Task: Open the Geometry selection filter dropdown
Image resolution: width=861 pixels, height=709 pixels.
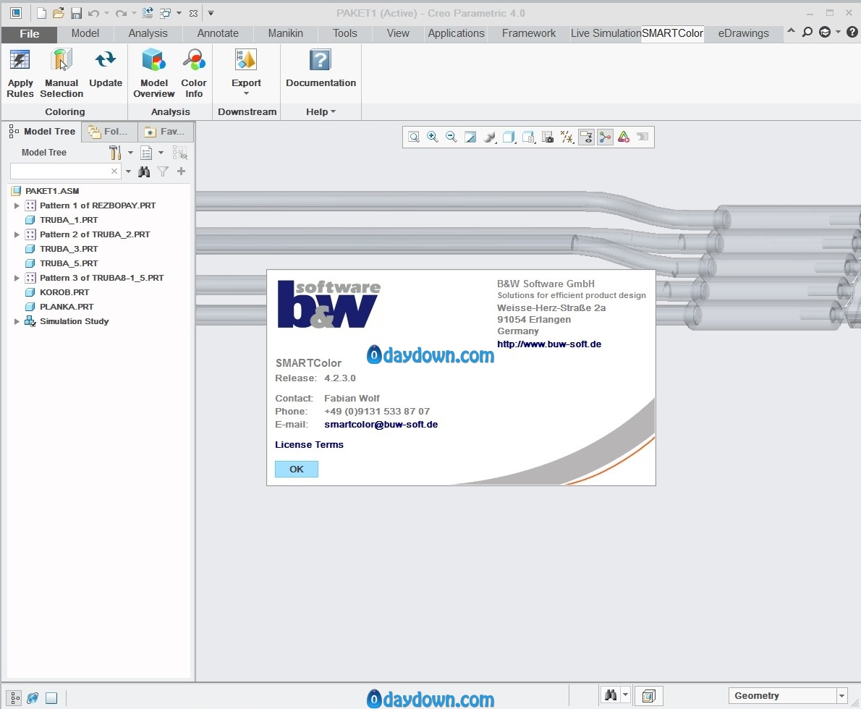Action: pos(841,696)
